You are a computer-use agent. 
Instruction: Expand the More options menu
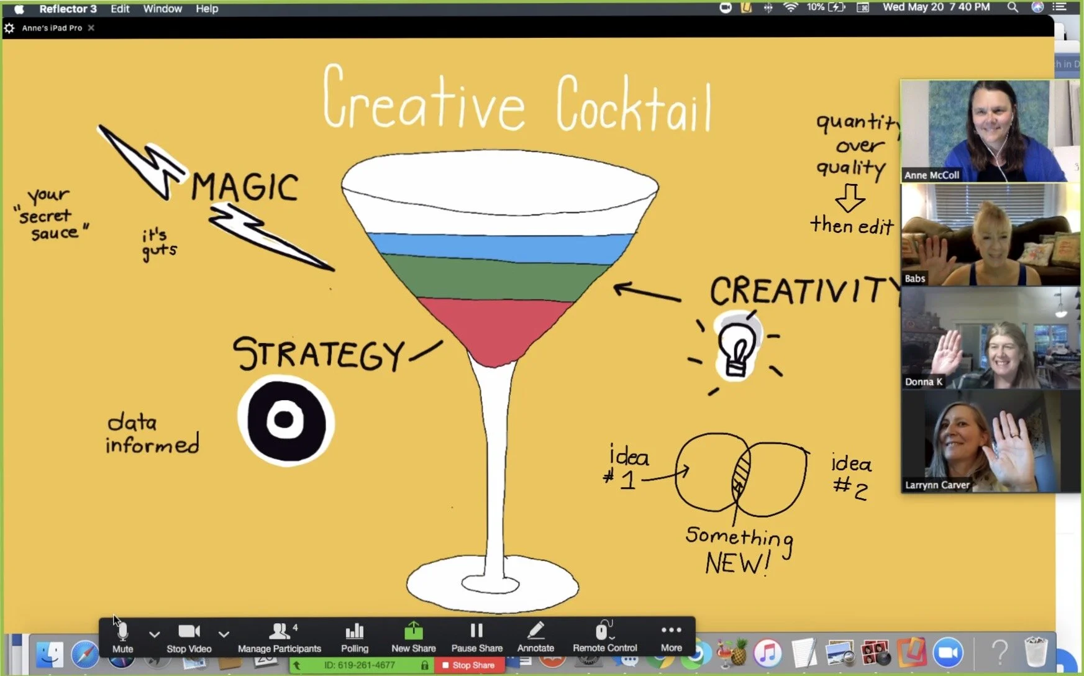click(672, 637)
